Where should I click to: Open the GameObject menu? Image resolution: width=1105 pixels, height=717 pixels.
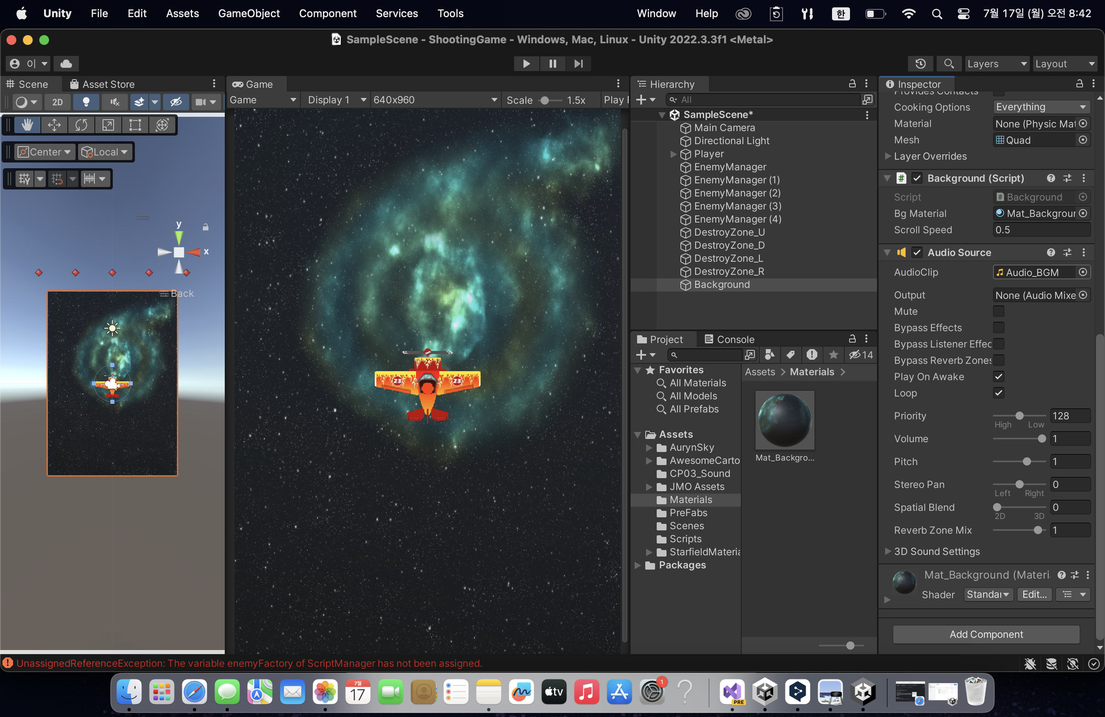pos(249,13)
